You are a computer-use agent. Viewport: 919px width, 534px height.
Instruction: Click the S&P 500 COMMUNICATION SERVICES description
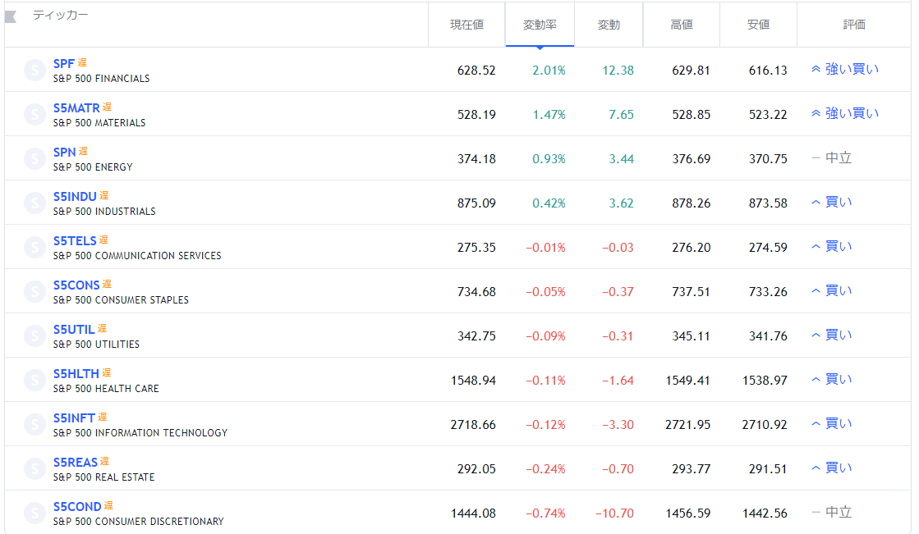coord(137,256)
